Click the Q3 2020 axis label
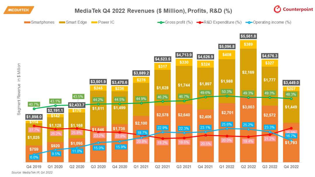The width and height of the screenshot is (315, 177). tap(98, 167)
